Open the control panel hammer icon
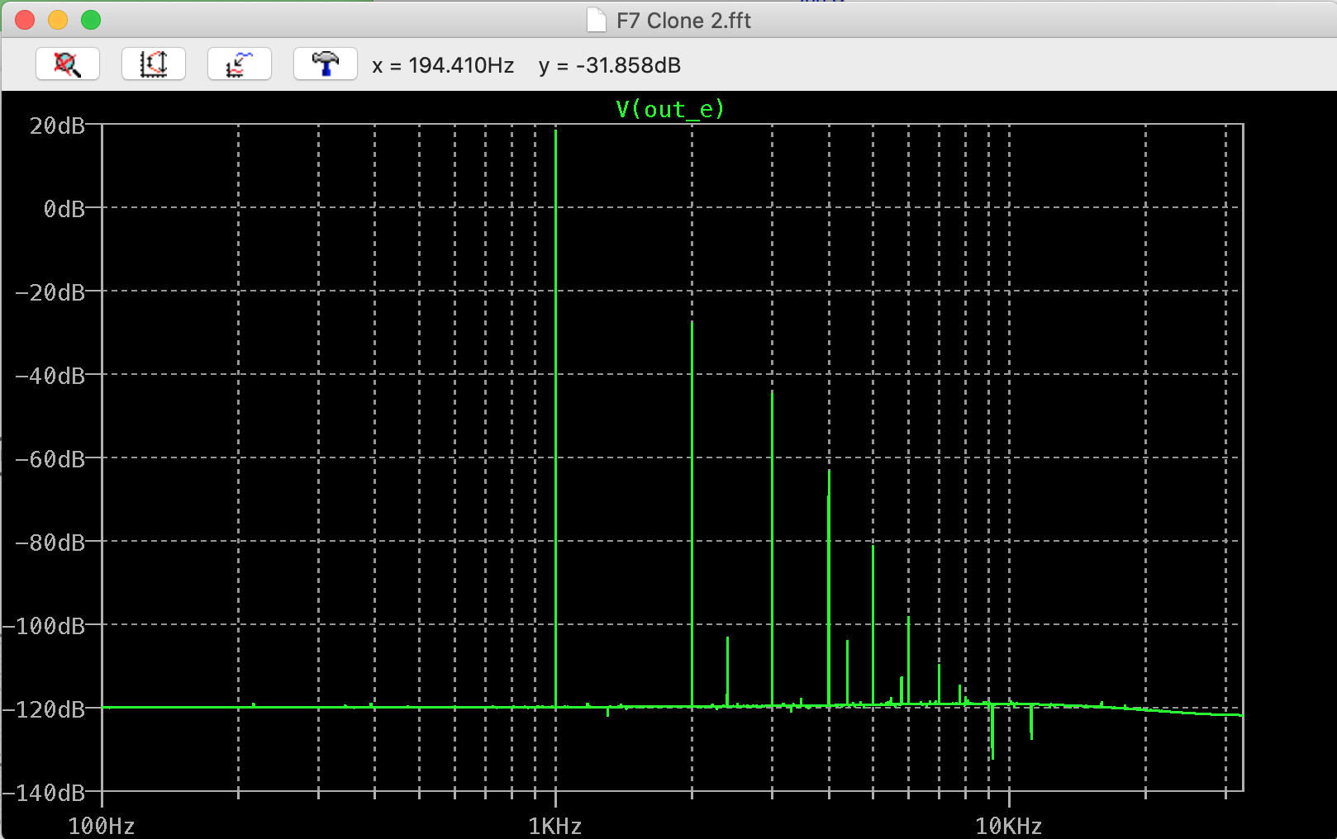 coord(326,64)
